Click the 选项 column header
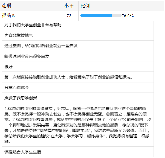 pyautogui.click(x=6, y=6)
